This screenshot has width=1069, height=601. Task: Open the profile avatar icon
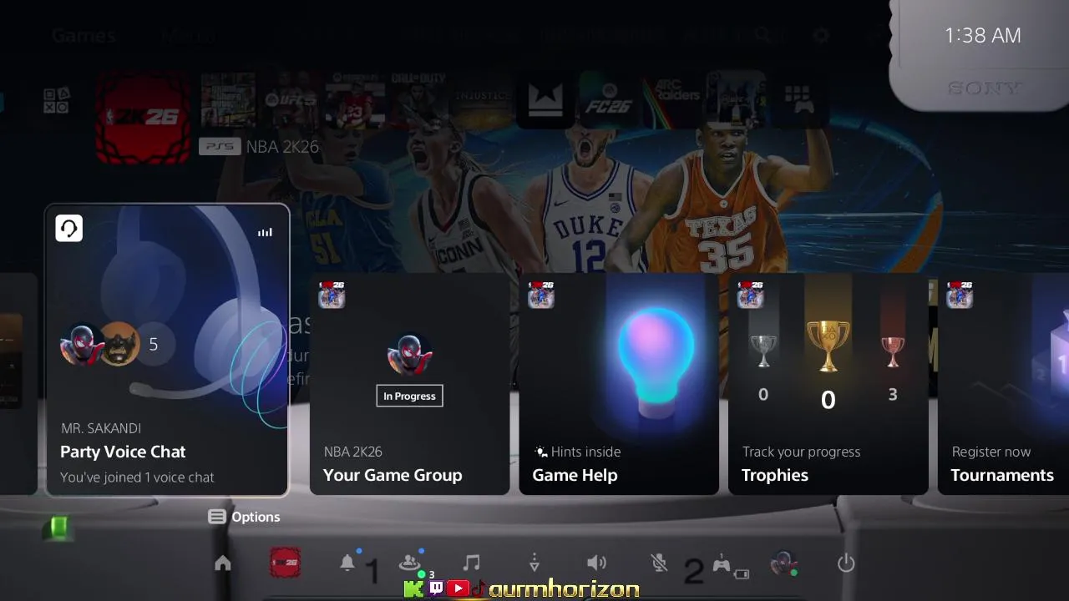tap(783, 563)
